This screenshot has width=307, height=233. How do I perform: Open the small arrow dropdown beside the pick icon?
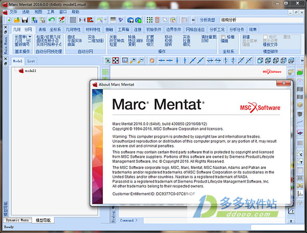point(106,19)
